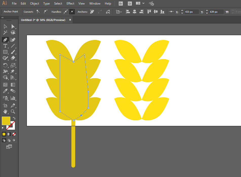
Task: Pick the Rectangle tool
Action: (x=5, y=52)
